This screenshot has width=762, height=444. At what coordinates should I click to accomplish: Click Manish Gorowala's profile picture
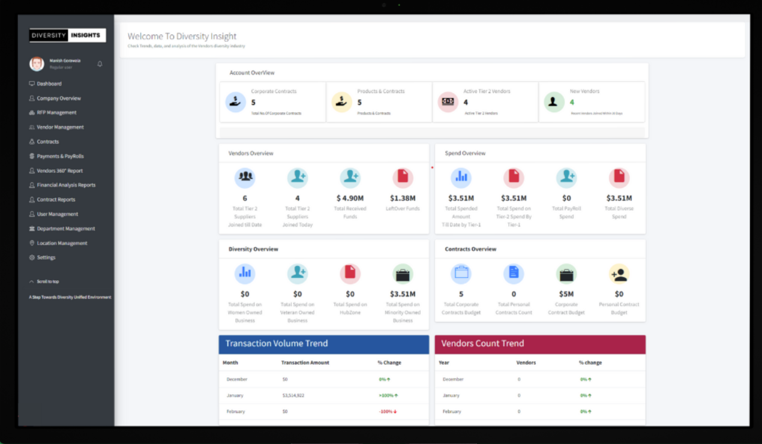pos(35,64)
